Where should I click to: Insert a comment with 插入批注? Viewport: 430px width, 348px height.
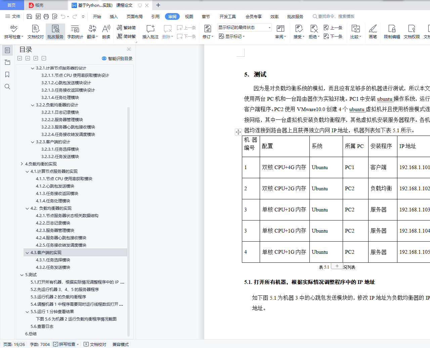click(150, 32)
